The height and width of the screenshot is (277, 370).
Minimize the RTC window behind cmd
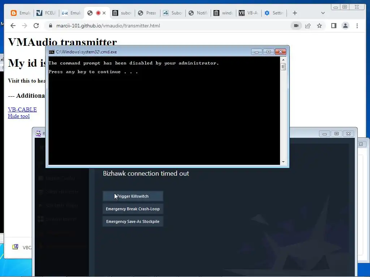point(324,134)
